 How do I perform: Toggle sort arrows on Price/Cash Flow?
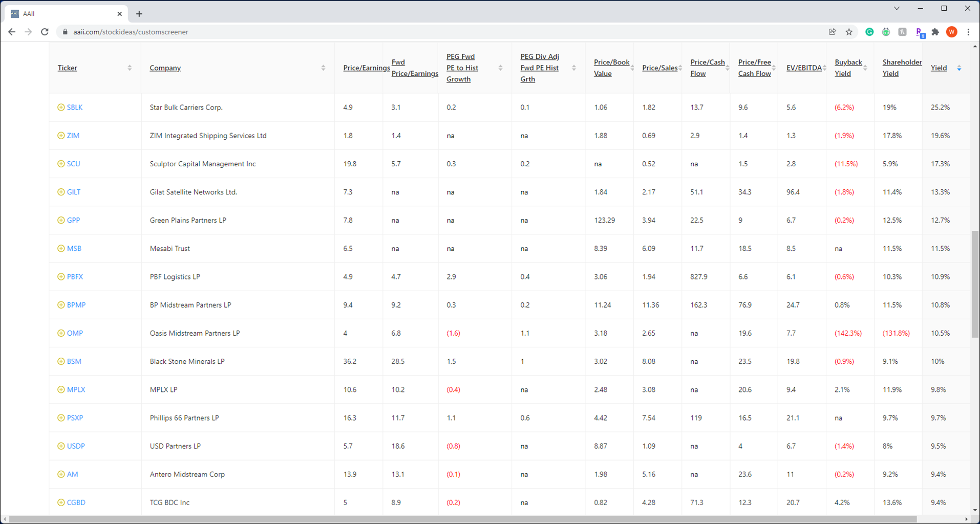click(727, 68)
